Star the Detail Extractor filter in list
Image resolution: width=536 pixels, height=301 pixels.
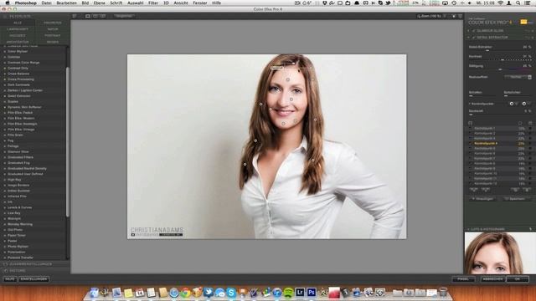(5, 96)
